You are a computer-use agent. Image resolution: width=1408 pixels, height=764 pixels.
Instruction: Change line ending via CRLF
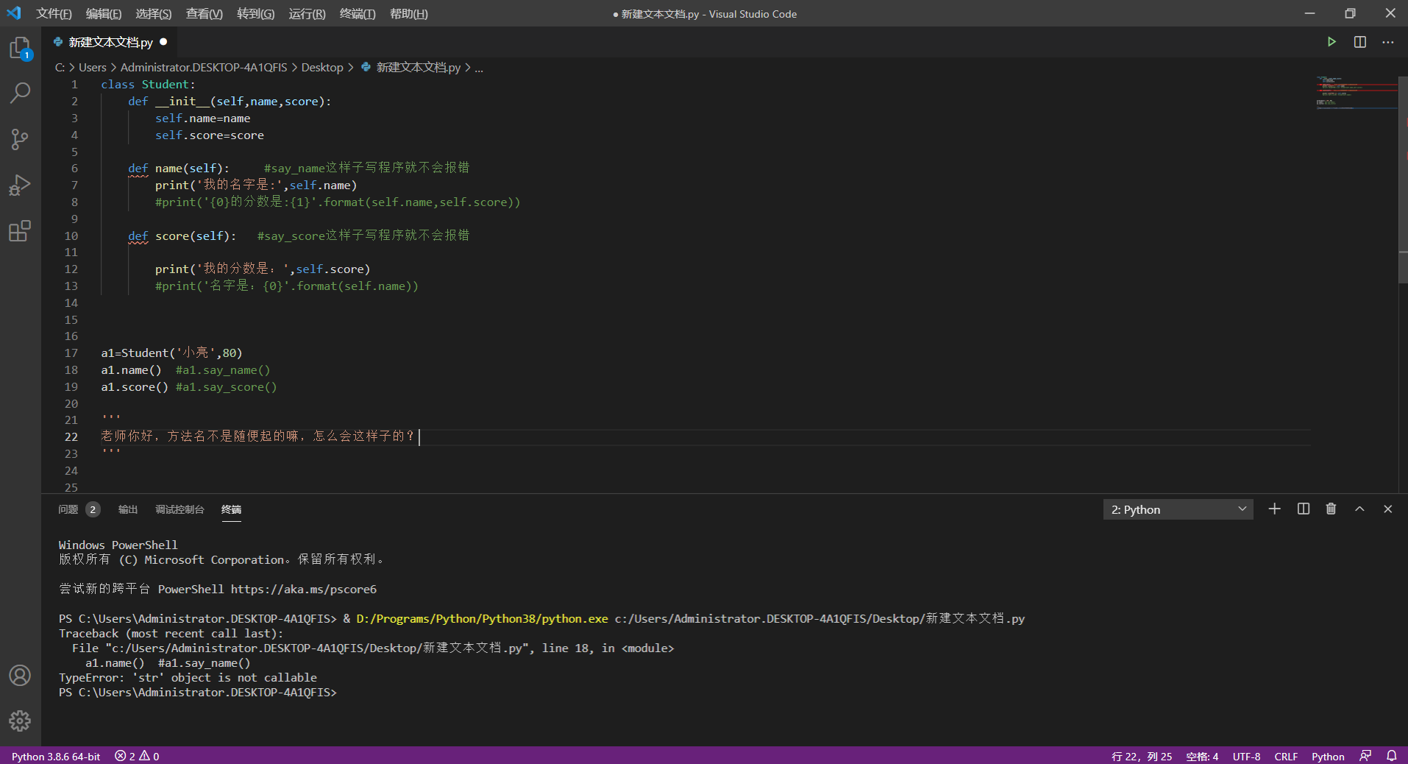pos(1286,756)
